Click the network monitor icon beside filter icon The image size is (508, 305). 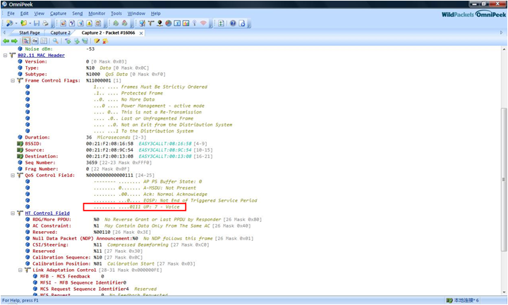point(143,23)
